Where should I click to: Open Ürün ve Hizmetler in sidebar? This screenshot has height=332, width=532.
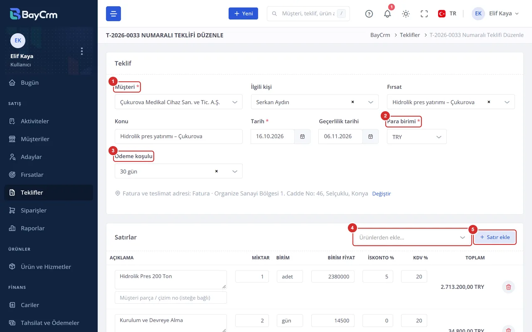click(x=49, y=267)
